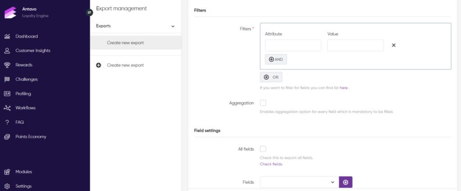Click the Modules blocks icon
Screen dimensions: 461x191
[x=7, y=172]
